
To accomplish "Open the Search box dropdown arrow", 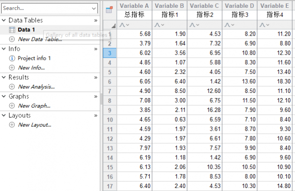I will (x=94, y=9).
